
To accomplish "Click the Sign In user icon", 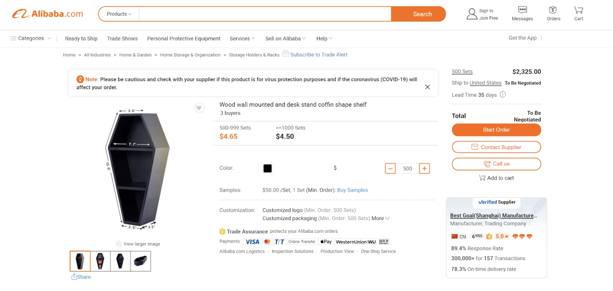I will pyautogui.click(x=472, y=14).
